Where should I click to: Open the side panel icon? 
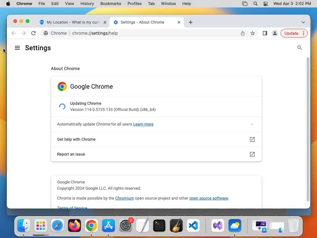pos(265,33)
